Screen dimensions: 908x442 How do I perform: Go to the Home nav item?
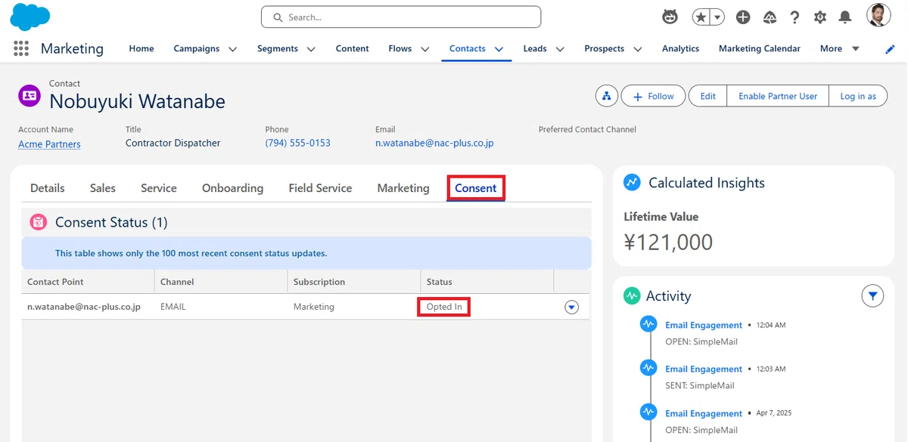coord(141,48)
